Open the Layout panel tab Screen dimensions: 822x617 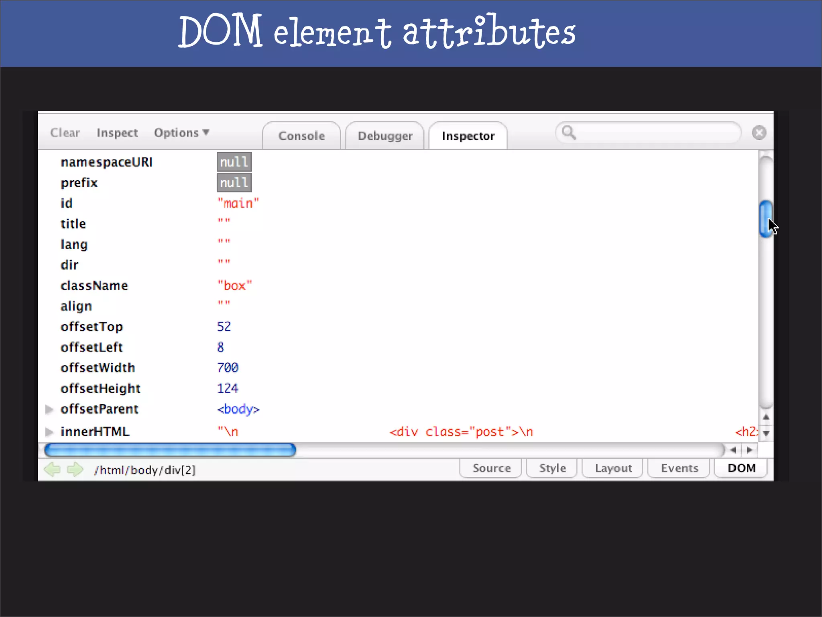(613, 468)
